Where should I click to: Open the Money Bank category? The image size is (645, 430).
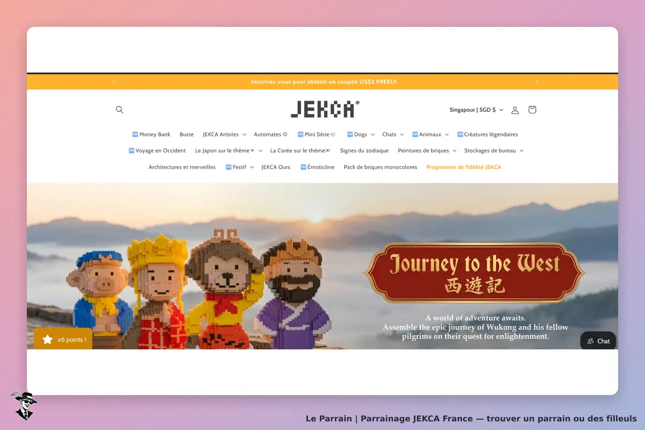(x=151, y=134)
